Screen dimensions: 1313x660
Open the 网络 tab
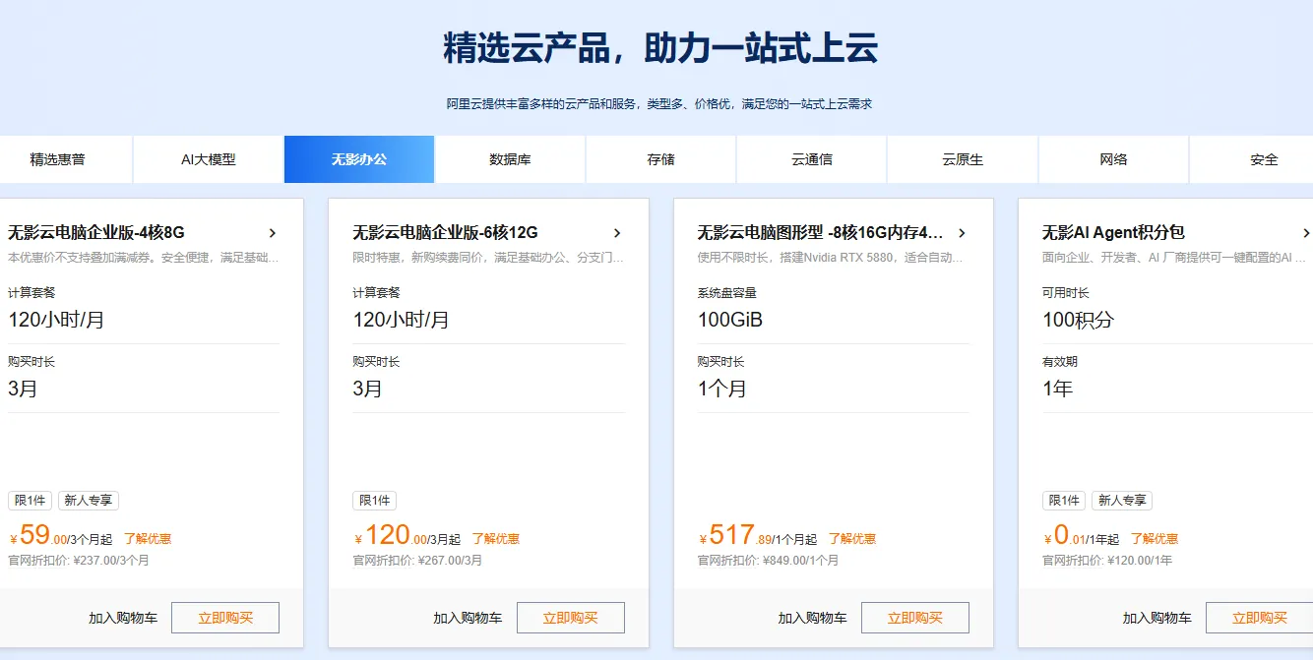coord(1113,159)
